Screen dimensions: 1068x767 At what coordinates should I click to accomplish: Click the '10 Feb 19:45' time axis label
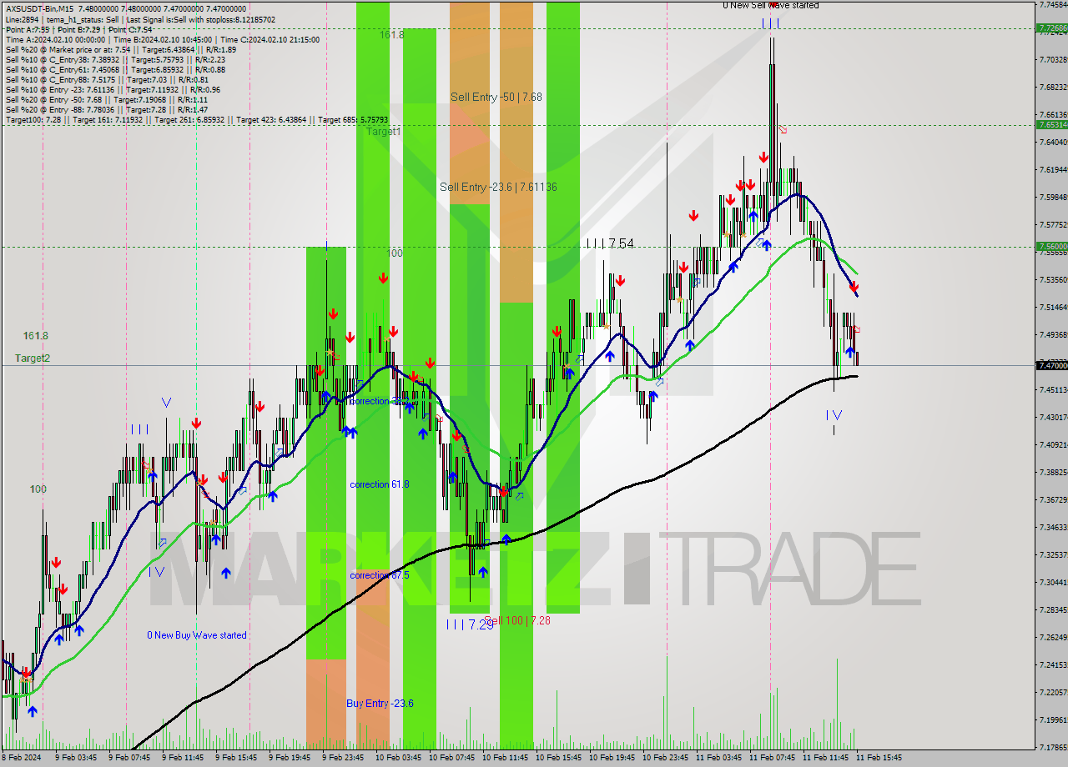(x=612, y=758)
